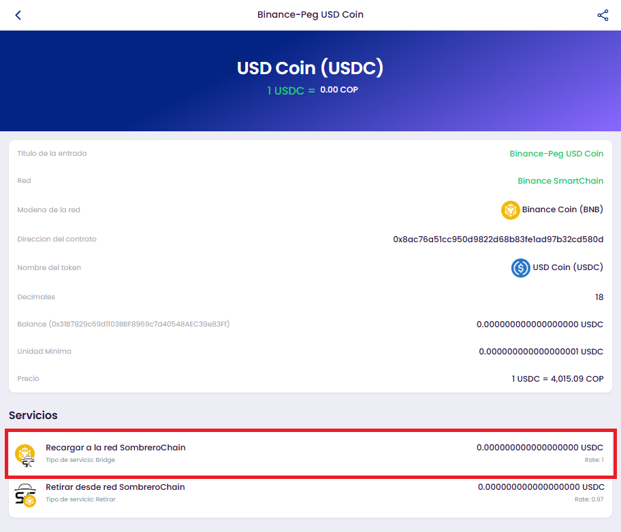Click the Decimales value 18
621x532 pixels.
coord(599,297)
